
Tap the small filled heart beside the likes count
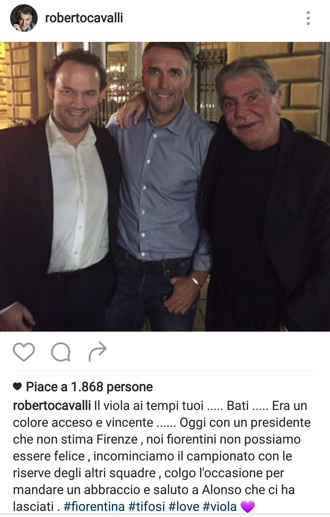tap(17, 387)
